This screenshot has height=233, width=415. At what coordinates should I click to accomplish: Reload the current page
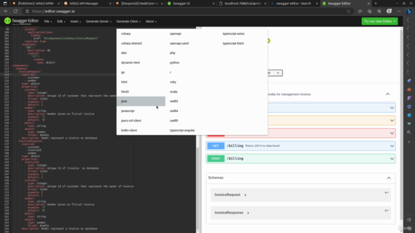click(x=16, y=12)
